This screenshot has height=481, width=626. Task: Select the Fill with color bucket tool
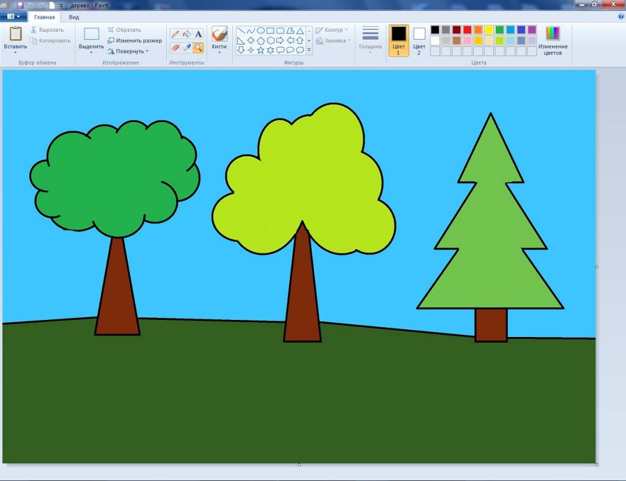[x=187, y=34]
